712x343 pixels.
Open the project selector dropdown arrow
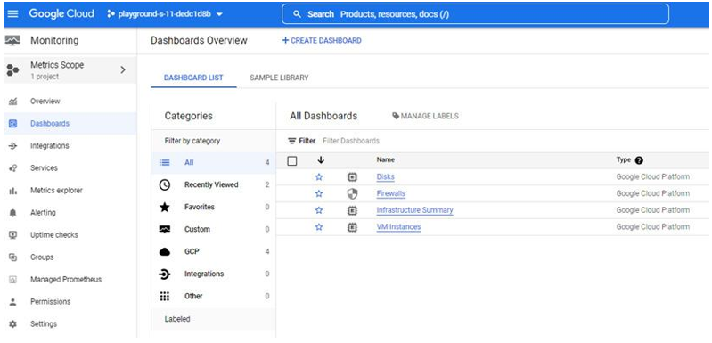219,14
